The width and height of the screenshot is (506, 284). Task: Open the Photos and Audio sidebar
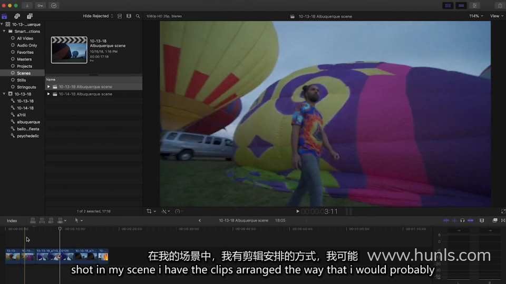(17, 16)
